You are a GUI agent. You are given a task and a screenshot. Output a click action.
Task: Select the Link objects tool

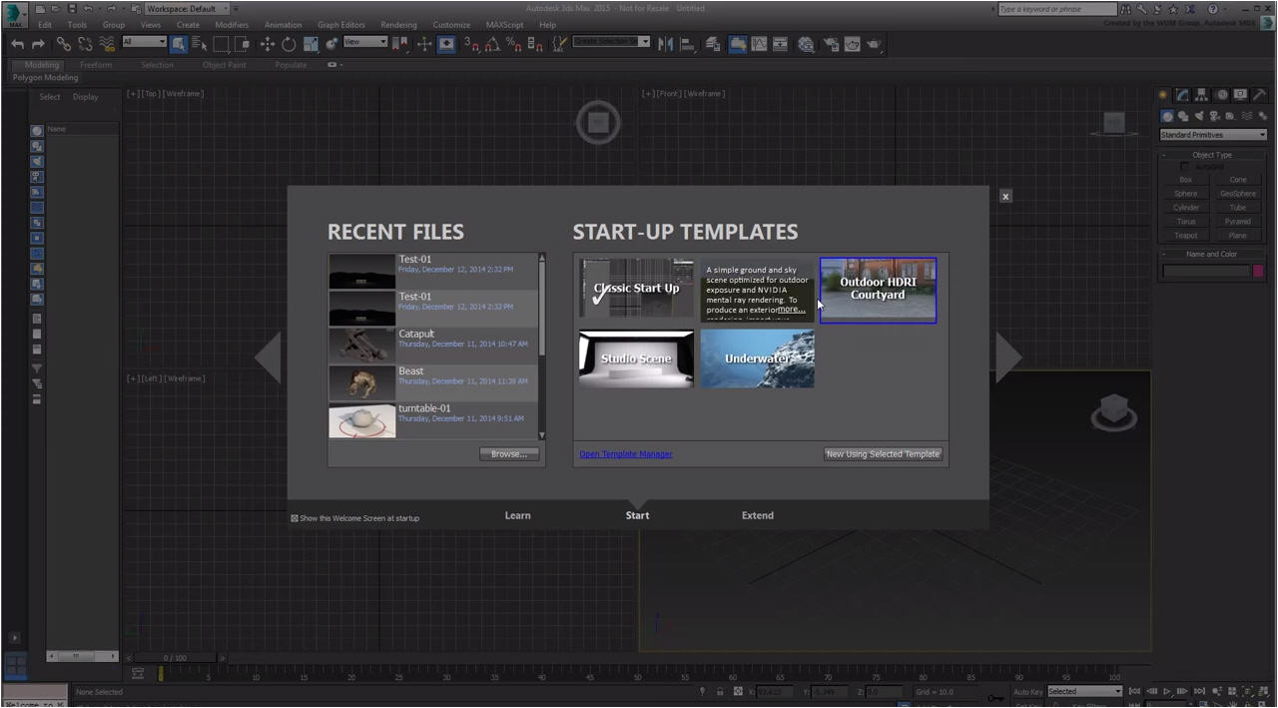63,44
